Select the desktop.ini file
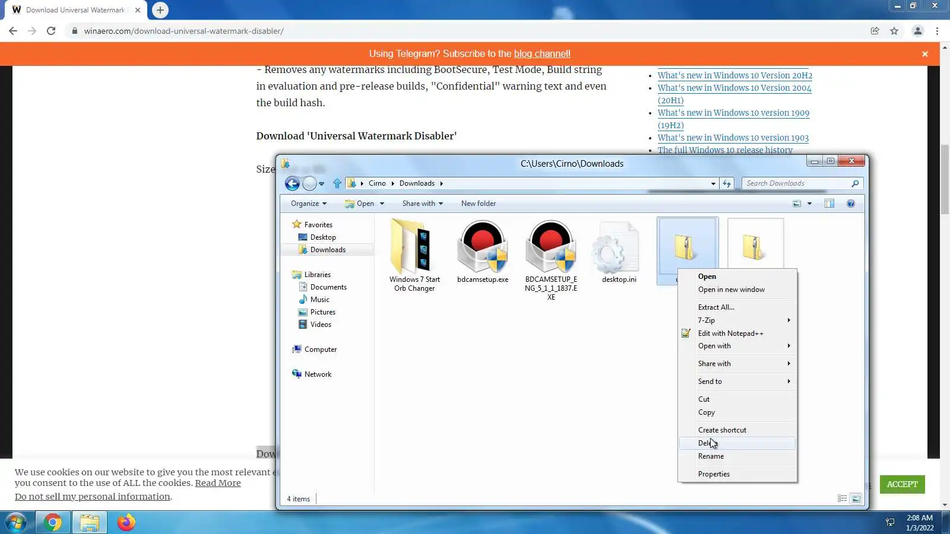The image size is (950, 534). coord(619,252)
